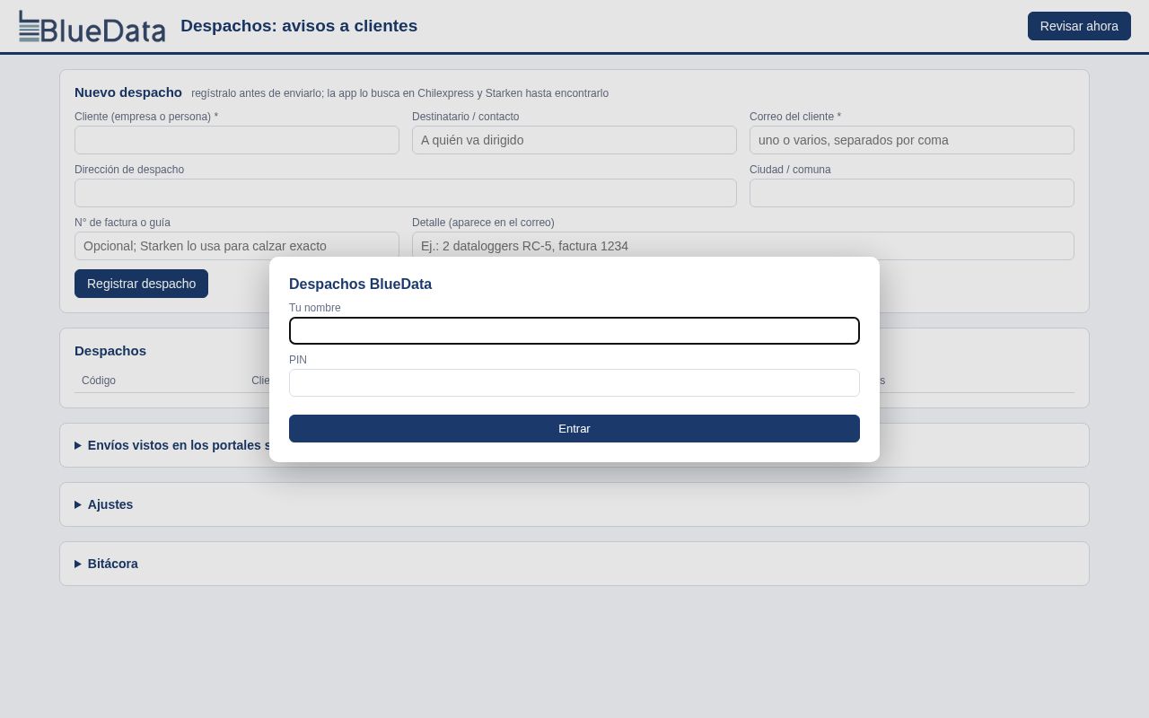This screenshot has height=718, width=1149.
Task: Click the Nuevo despacho heading
Action: coord(128,92)
